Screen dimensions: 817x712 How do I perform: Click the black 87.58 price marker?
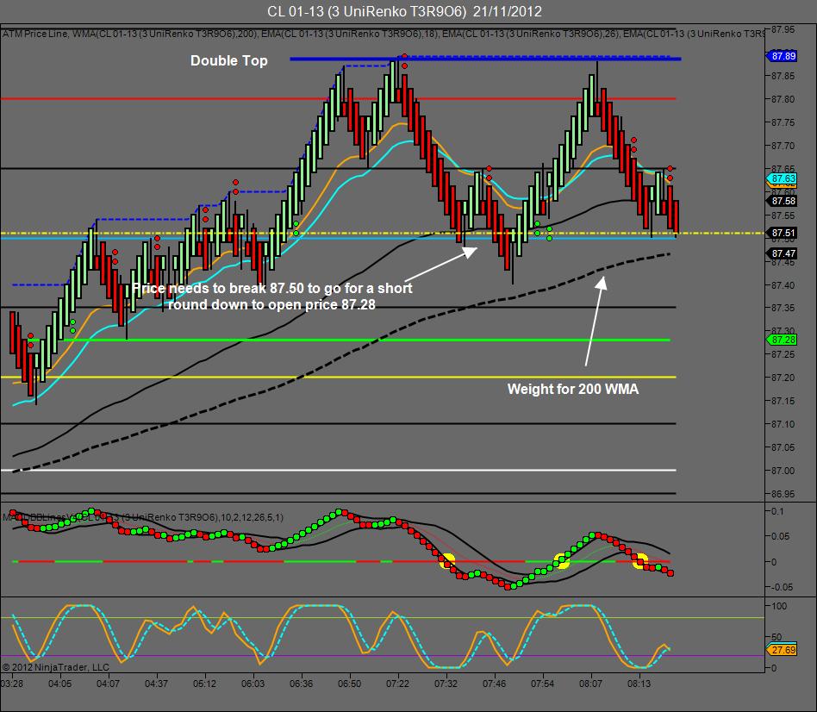pyautogui.click(x=782, y=201)
